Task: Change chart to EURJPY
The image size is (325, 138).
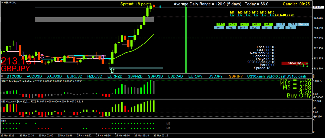Action: tap(196, 76)
